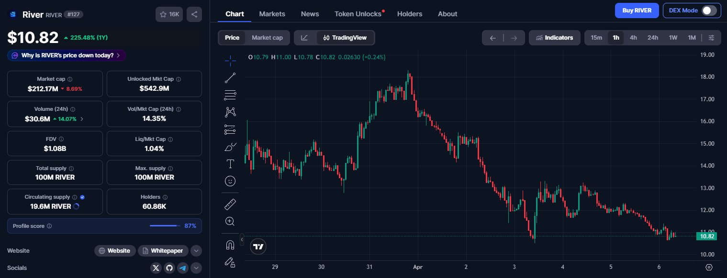The image size is (727, 278).
Task: Select the ruler measure tool
Action: point(230,204)
